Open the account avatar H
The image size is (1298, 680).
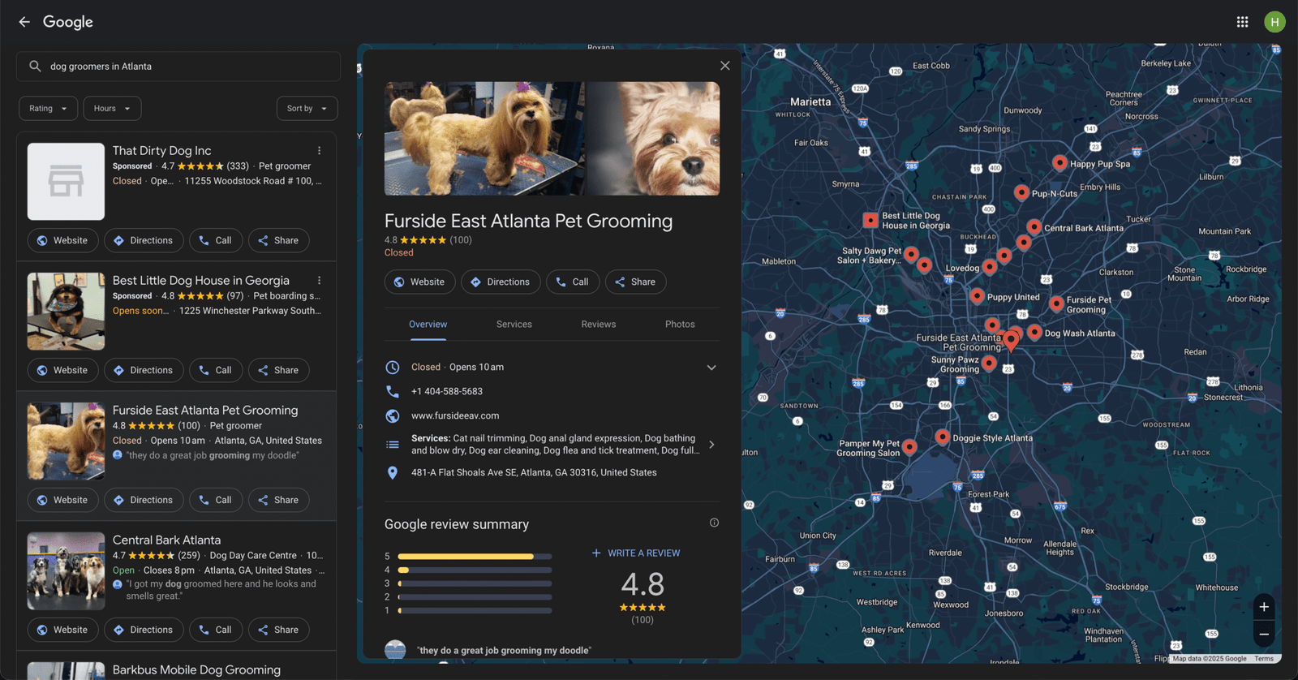pyautogui.click(x=1274, y=22)
